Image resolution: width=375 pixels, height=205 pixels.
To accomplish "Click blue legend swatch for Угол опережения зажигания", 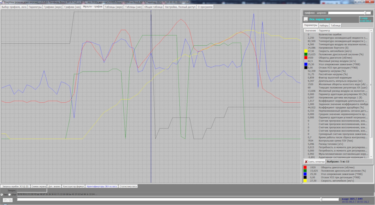I will 305,174.
